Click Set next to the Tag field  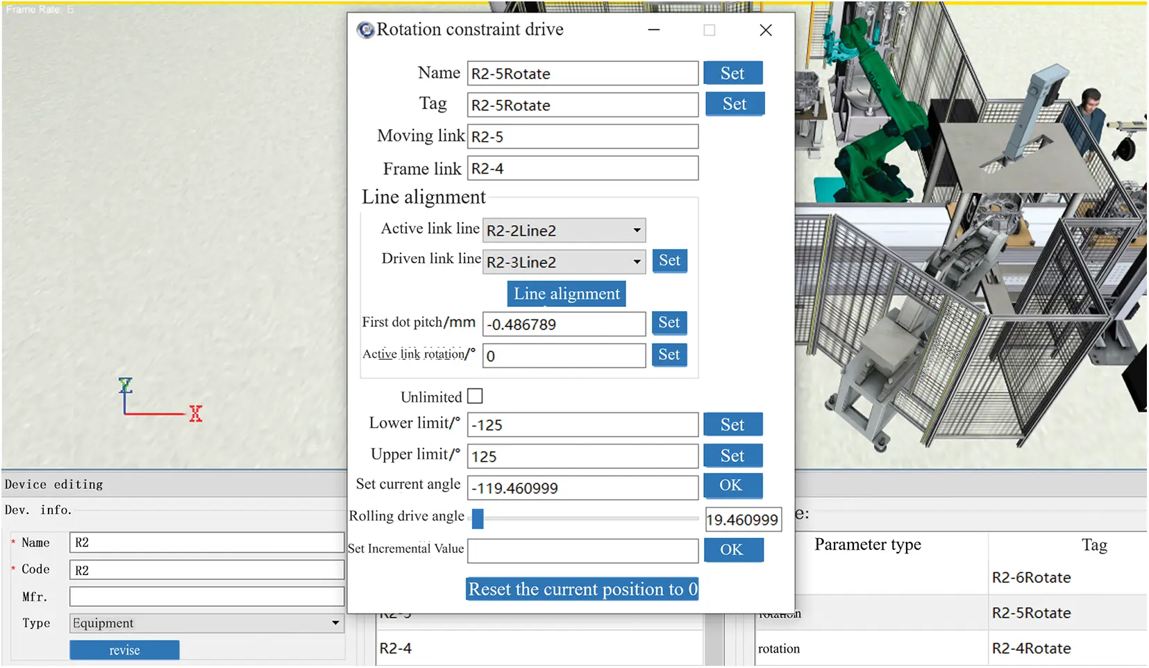(x=734, y=104)
